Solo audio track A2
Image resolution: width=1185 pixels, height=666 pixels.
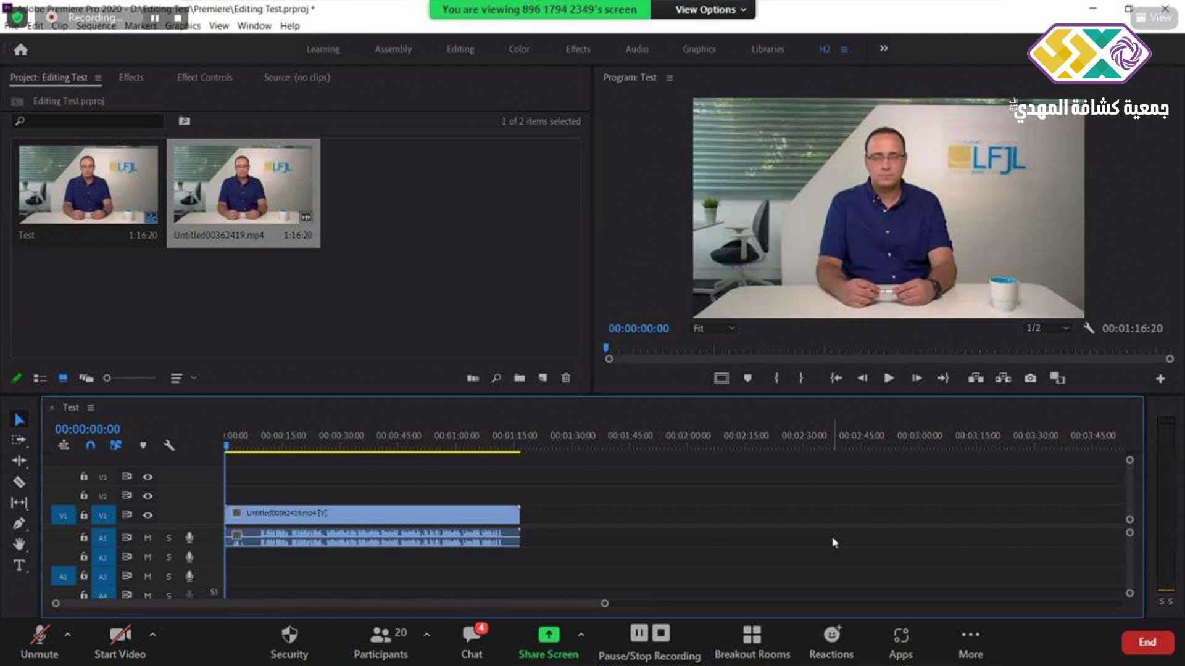click(168, 557)
